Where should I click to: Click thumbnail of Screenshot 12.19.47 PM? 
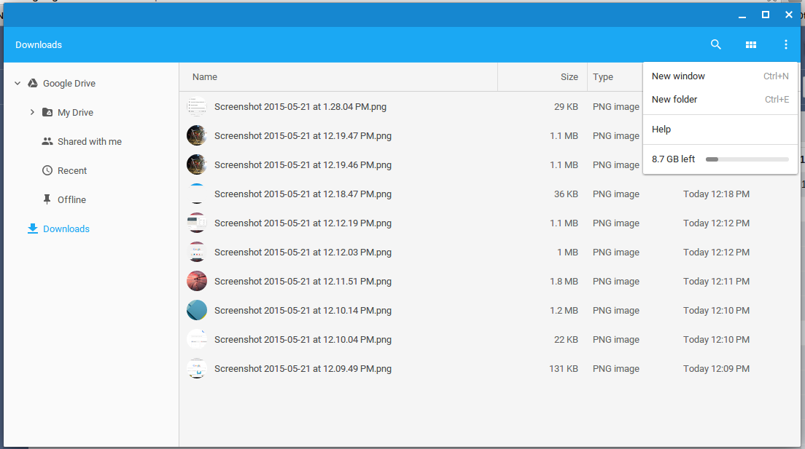click(197, 136)
